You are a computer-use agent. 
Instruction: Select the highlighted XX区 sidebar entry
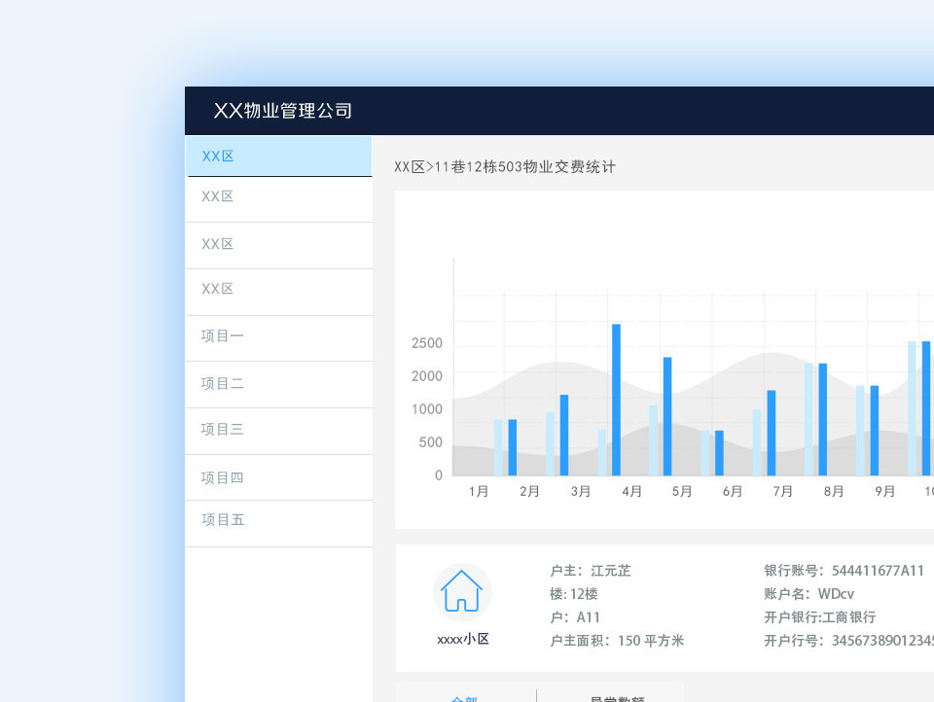216,156
